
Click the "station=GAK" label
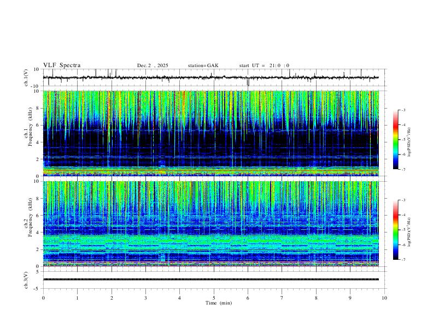coord(203,65)
